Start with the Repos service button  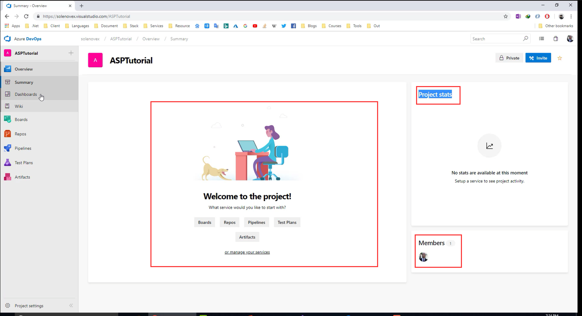pyautogui.click(x=229, y=222)
